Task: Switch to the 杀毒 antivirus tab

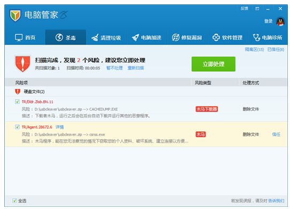Action: click(x=65, y=38)
